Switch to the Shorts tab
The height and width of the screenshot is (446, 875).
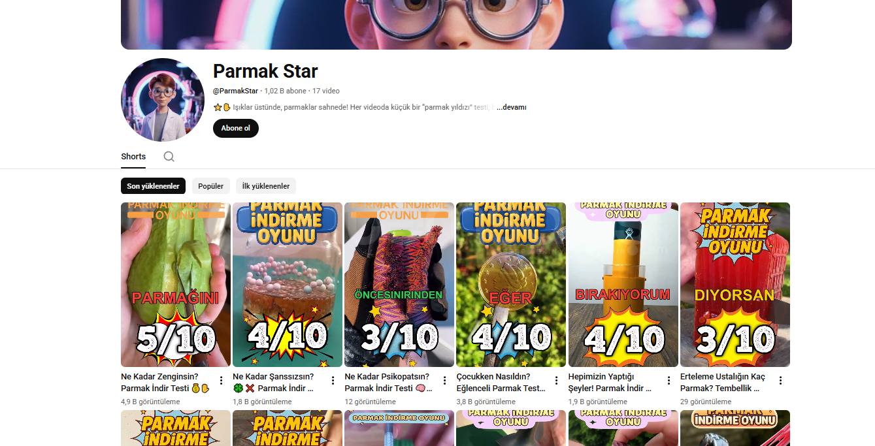coord(133,157)
